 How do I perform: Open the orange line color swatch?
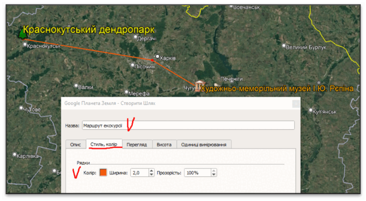[x=103, y=173]
